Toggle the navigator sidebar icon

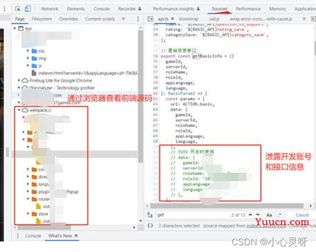pos(150,19)
